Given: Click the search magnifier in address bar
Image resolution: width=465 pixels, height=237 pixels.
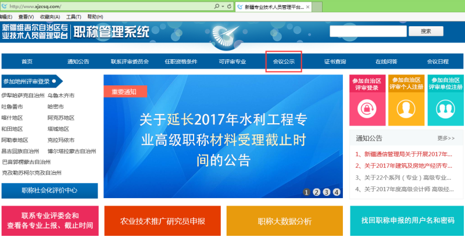Looking at the screenshot, I should pyautogui.click(x=217, y=6).
